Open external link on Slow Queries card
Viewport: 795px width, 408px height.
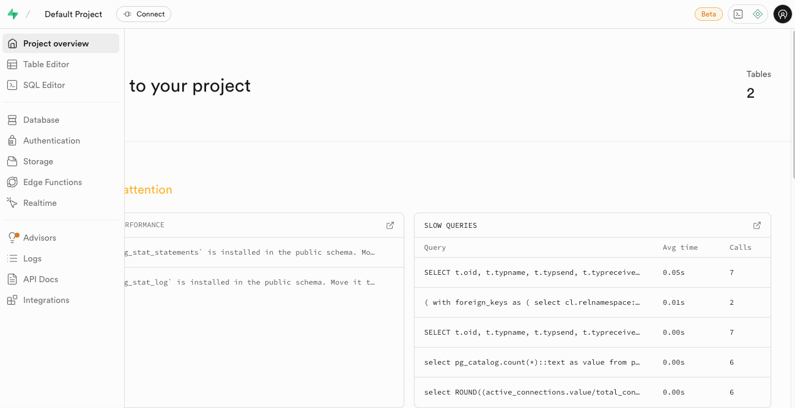tap(757, 225)
